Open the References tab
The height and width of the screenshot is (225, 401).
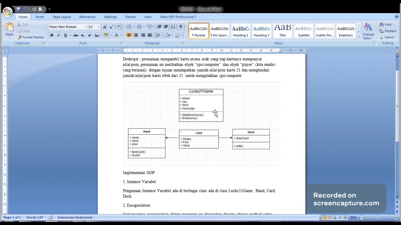pos(87,17)
